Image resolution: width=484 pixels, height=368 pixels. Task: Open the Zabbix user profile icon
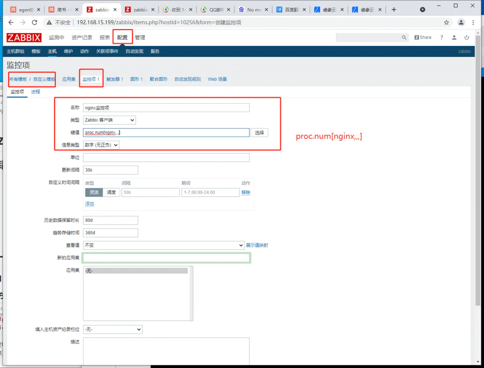454,37
